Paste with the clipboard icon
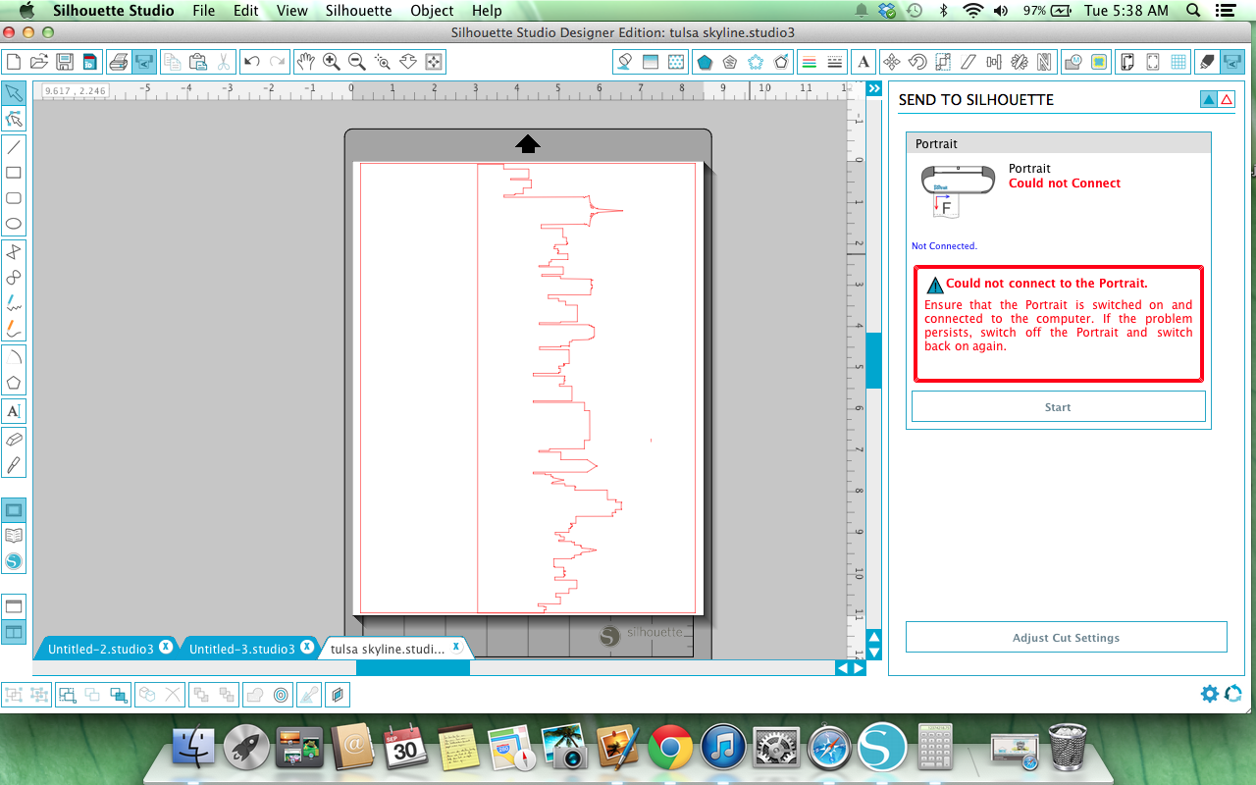 point(197,62)
